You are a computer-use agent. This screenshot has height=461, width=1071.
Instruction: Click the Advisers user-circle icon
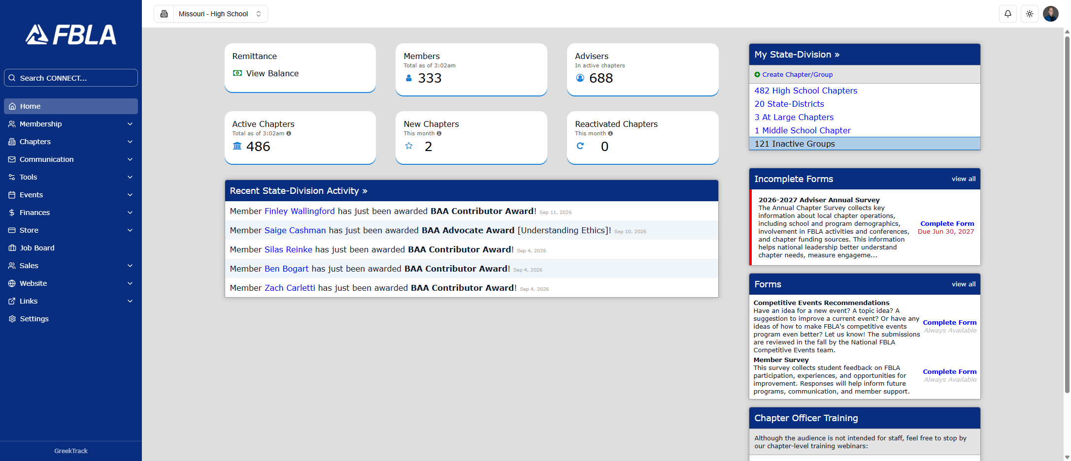click(580, 78)
